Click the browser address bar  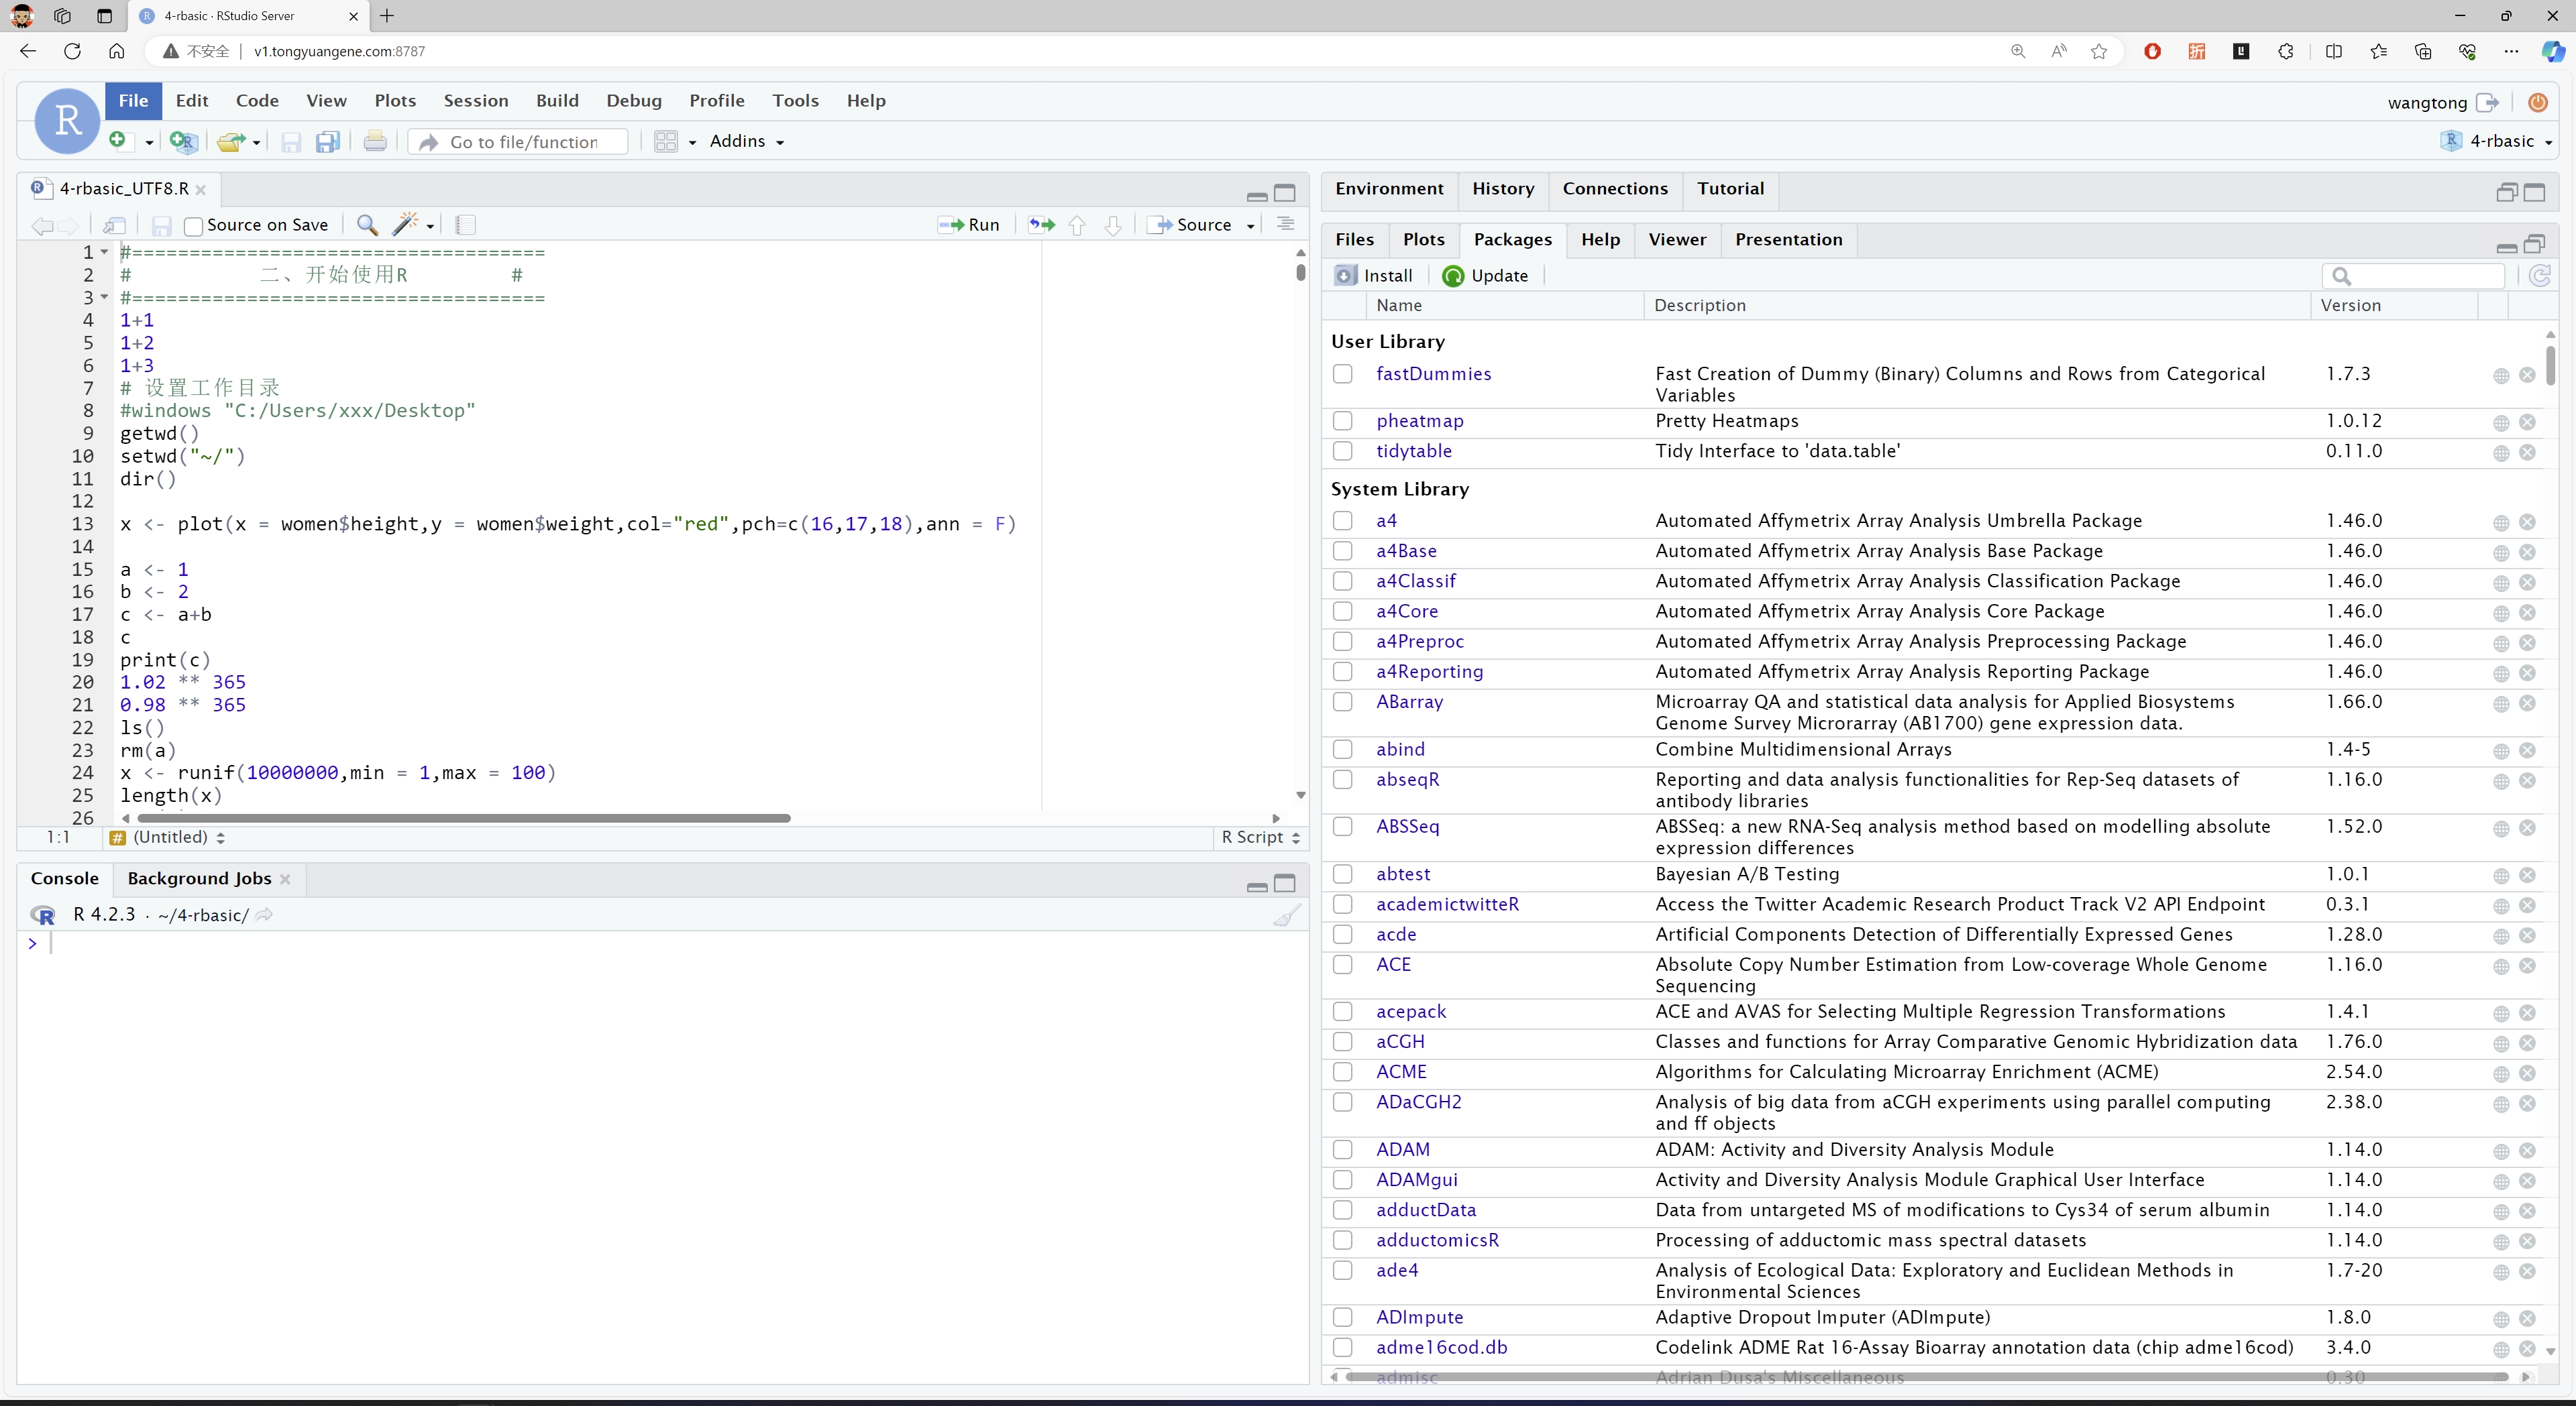pos(1080,51)
